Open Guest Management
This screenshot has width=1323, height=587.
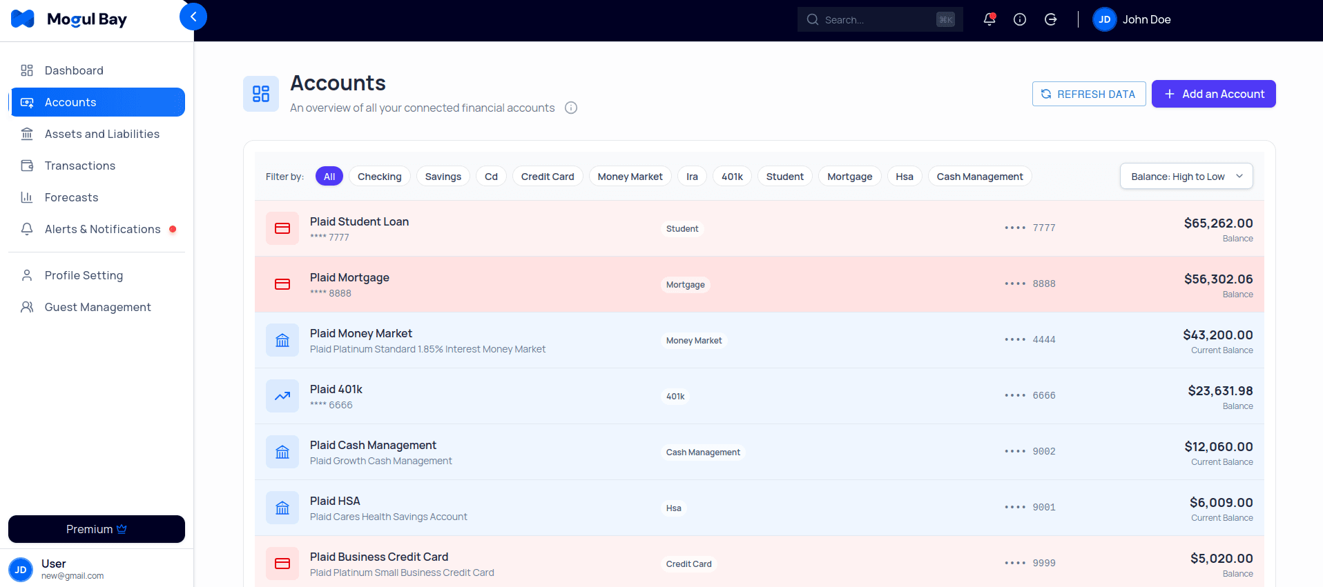pos(97,307)
